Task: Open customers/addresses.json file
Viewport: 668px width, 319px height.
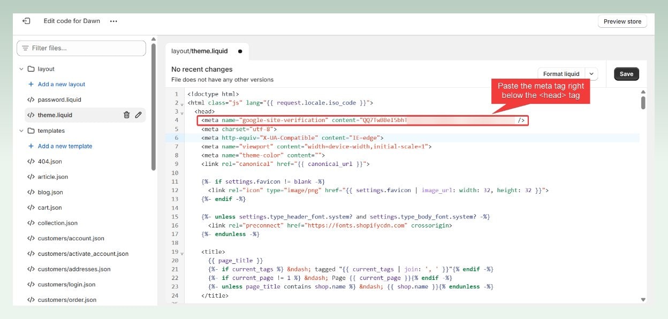Action: click(x=74, y=269)
